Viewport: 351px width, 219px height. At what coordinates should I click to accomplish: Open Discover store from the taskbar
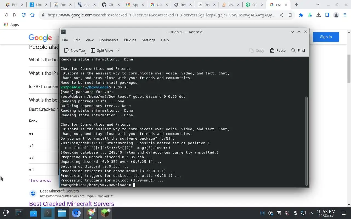33,213
